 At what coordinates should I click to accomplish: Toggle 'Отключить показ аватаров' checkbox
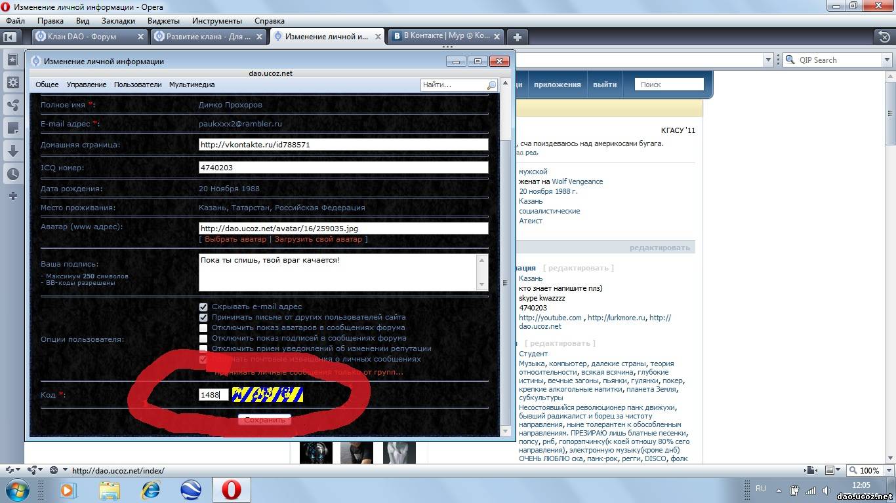203,327
